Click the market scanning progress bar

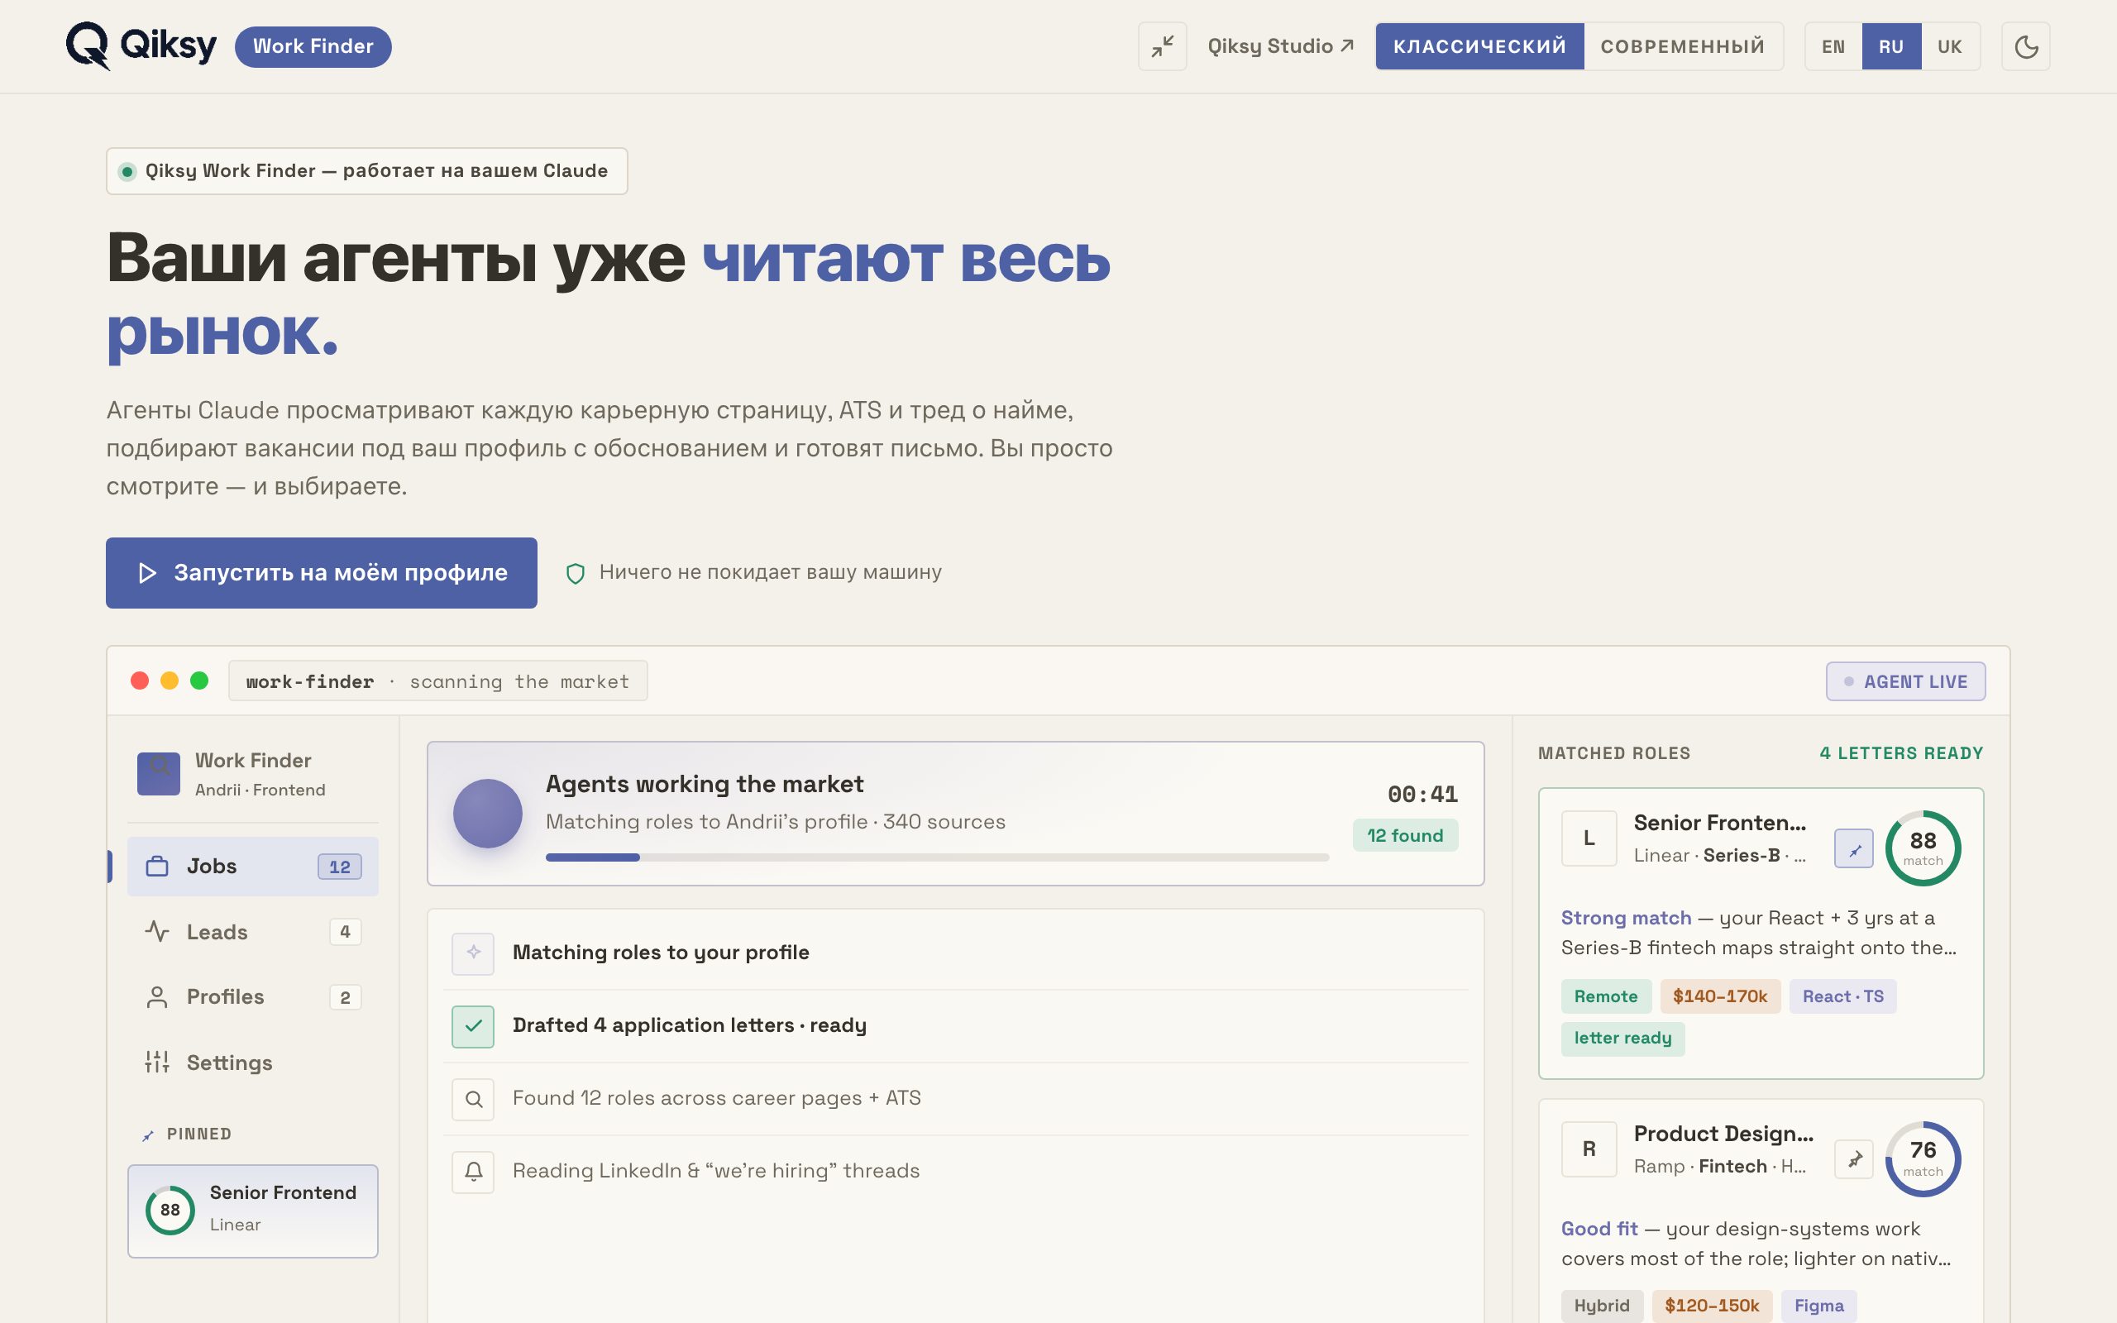pyautogui.click(x=937, y=857)
